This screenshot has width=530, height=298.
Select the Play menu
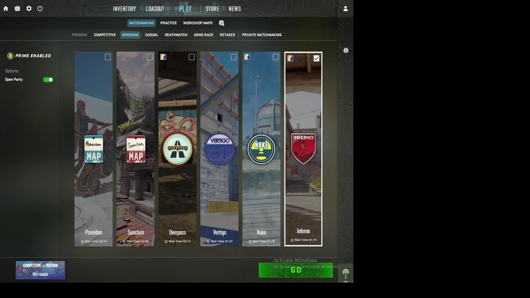(185, 9)
